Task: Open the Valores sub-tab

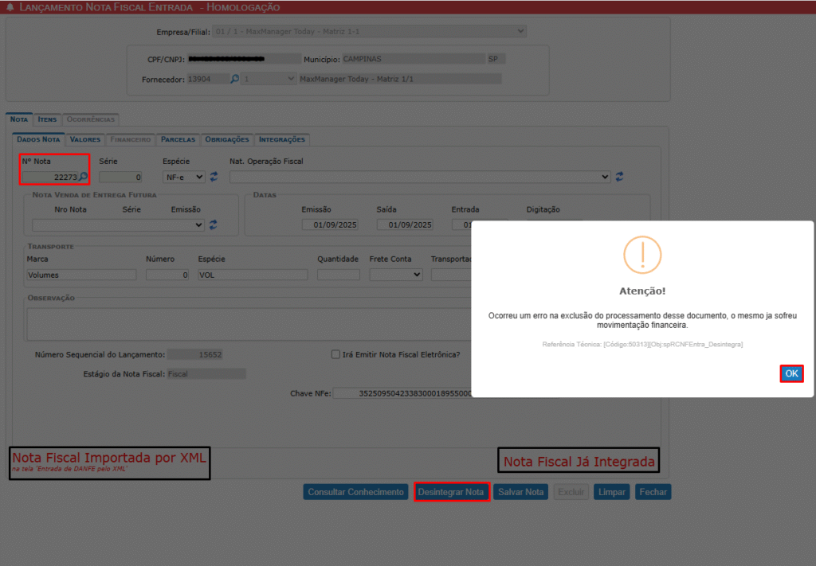Action: [85, 139]
